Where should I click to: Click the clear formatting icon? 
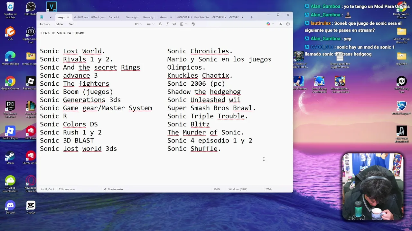[x=193, y=24]
